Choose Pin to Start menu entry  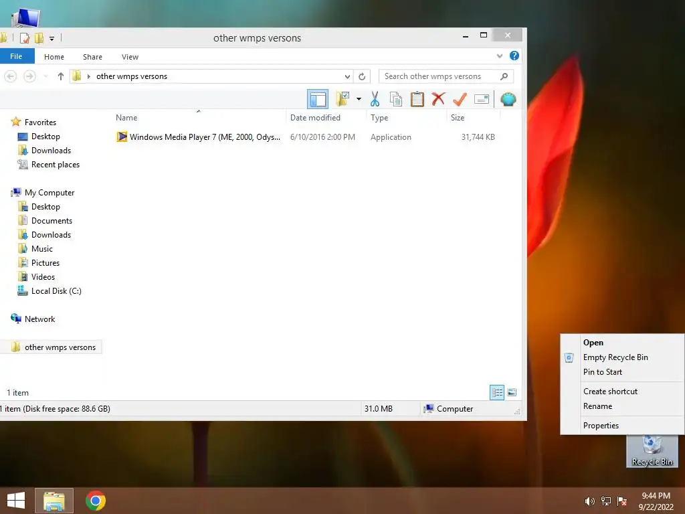pos(622,372)
